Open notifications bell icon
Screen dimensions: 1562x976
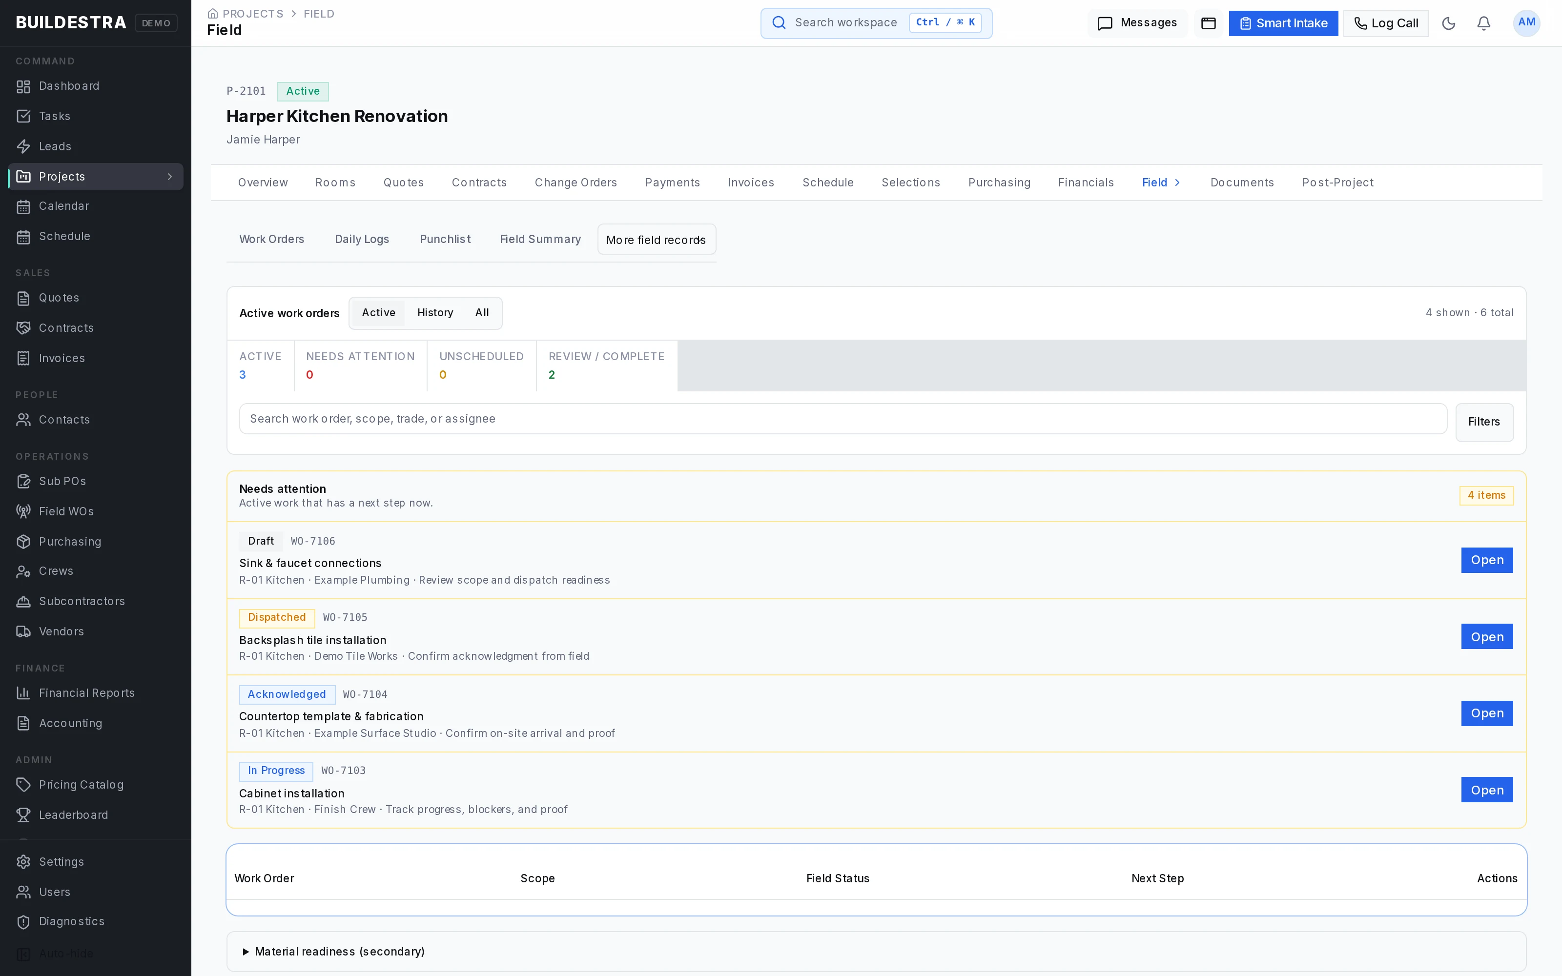click(x=1484, y=23)
